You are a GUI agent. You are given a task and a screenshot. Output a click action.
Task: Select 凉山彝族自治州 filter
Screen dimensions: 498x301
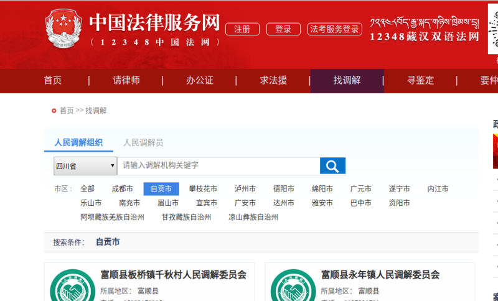click(x=253, y=217)
